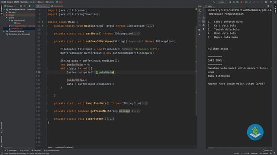
Task: Expand the .idea folder arrow
Action: pos(7,12)
